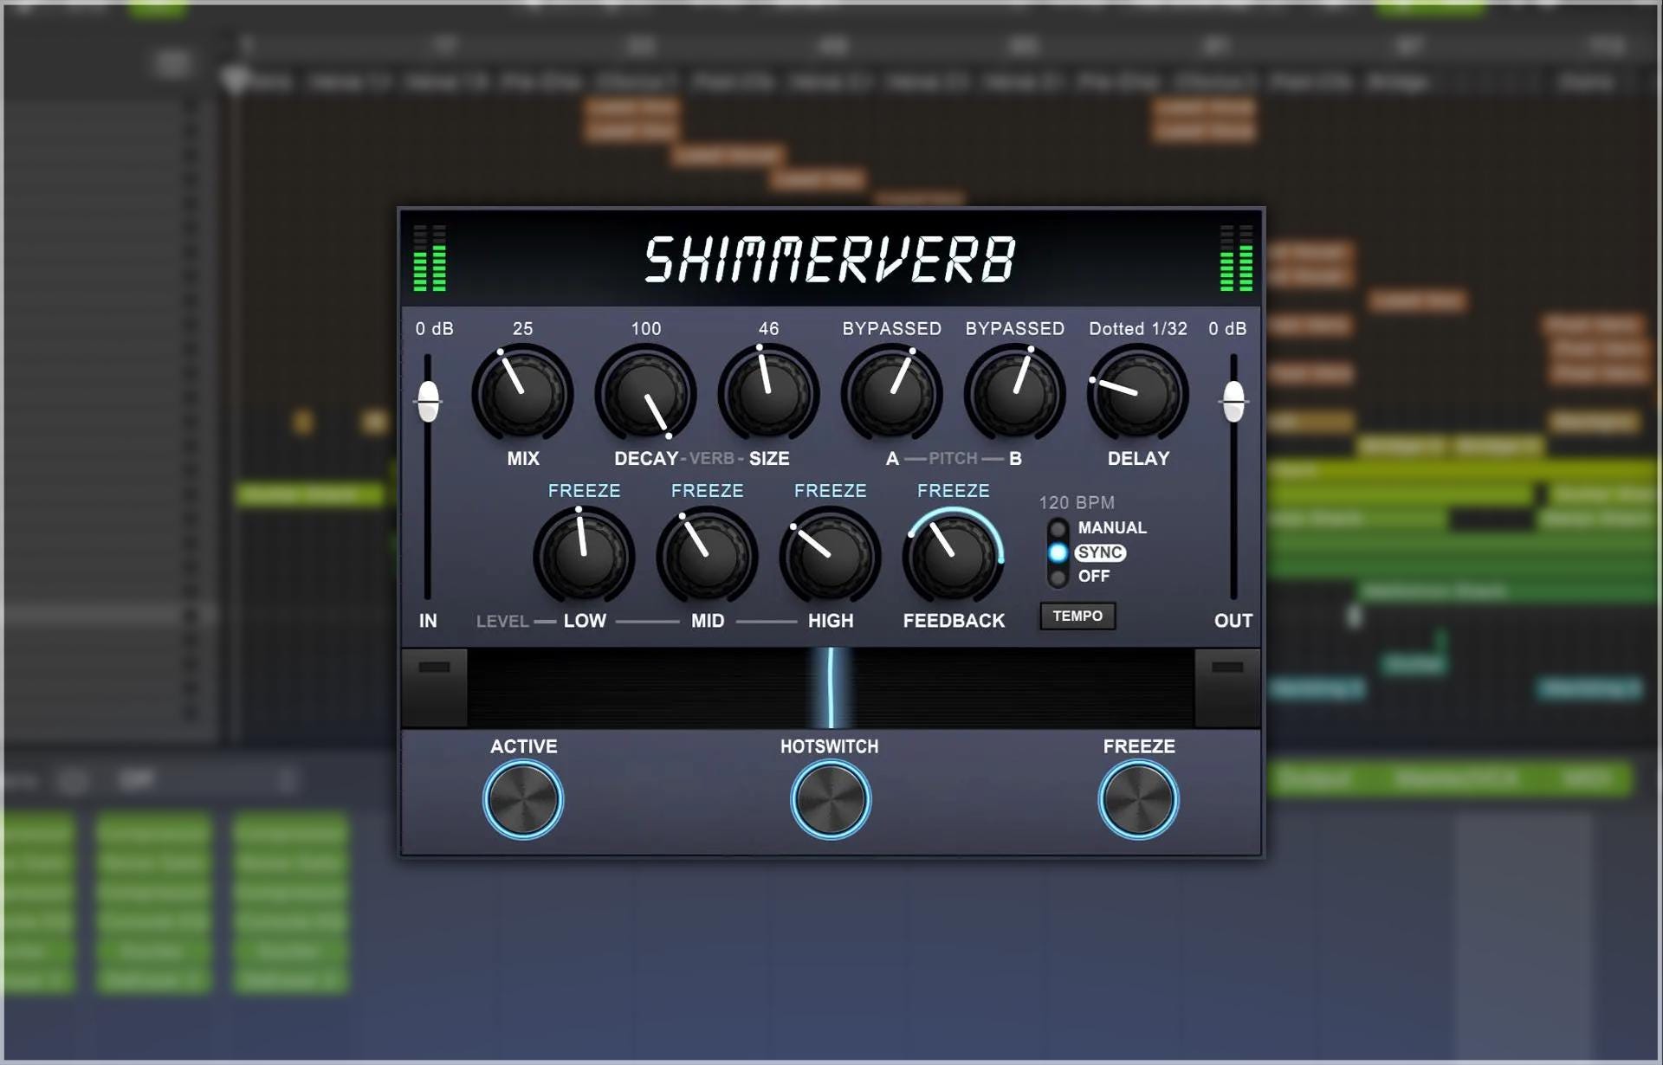Click the SIZE knob
The width and height of the screenshot is (1663, 1065).
tap(768, 393)
